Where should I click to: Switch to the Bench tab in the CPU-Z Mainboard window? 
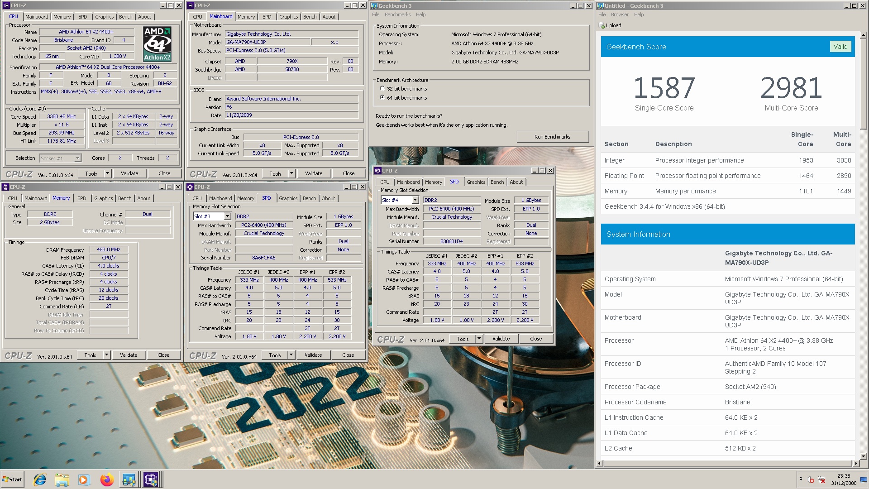310,17
